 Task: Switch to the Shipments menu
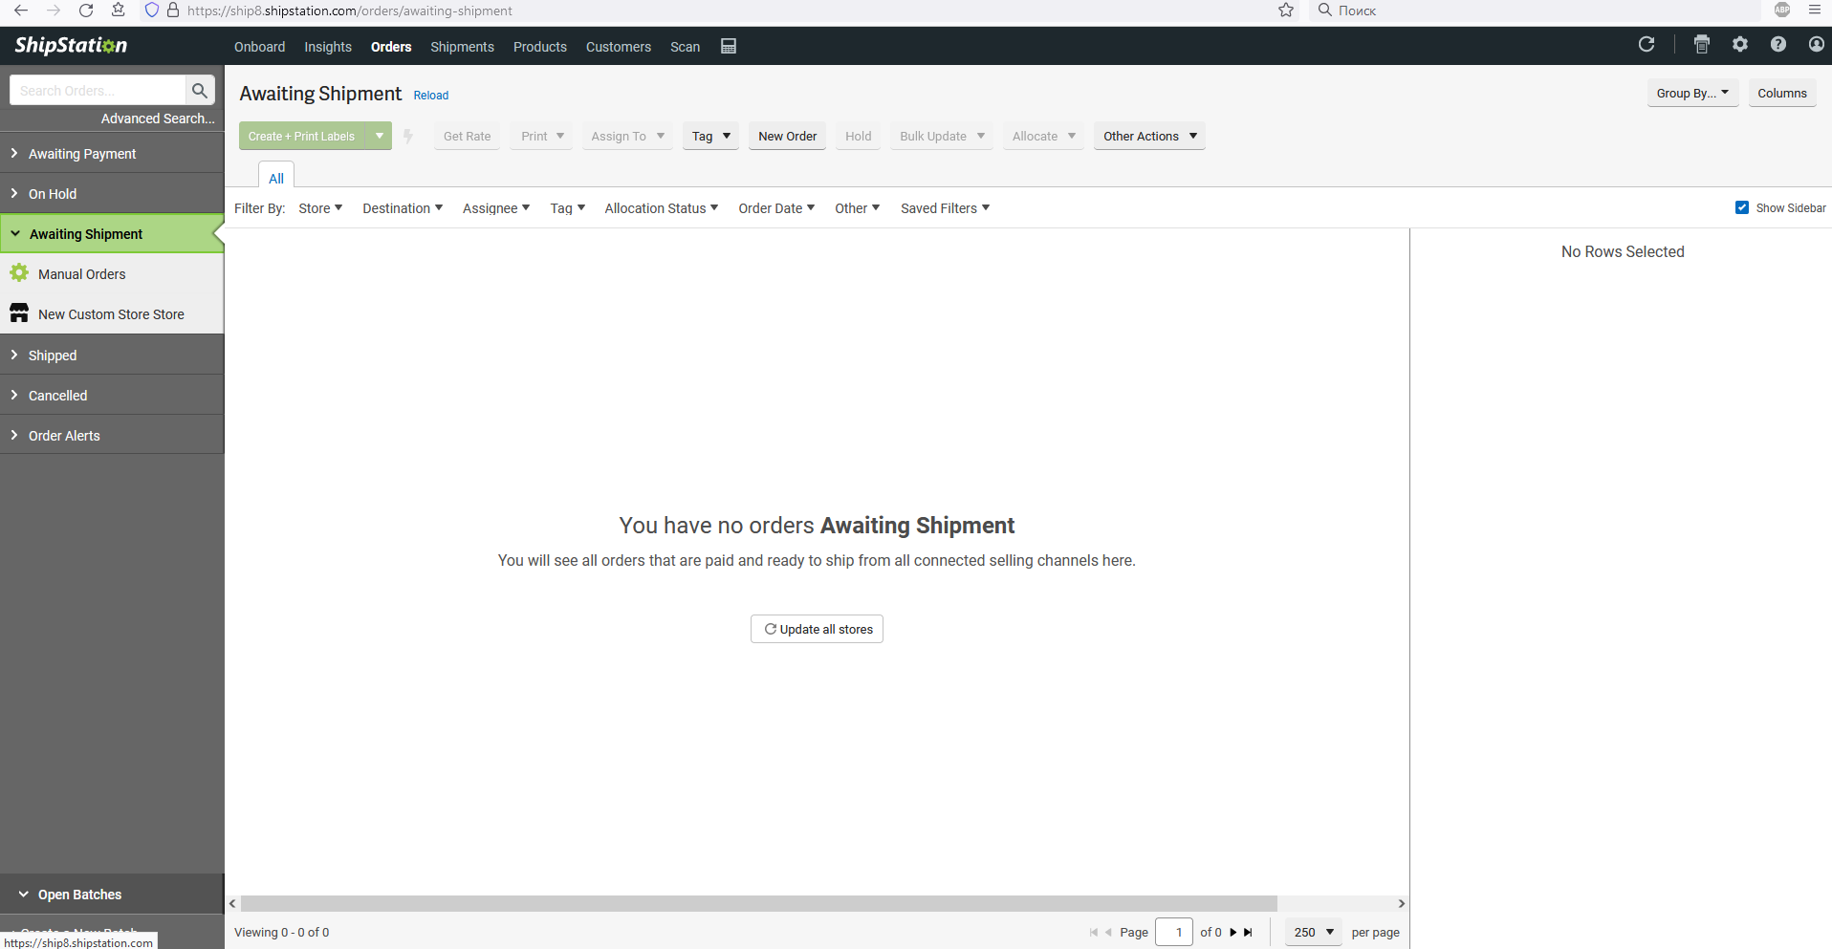pyautogui.click(x=462, y=47)
